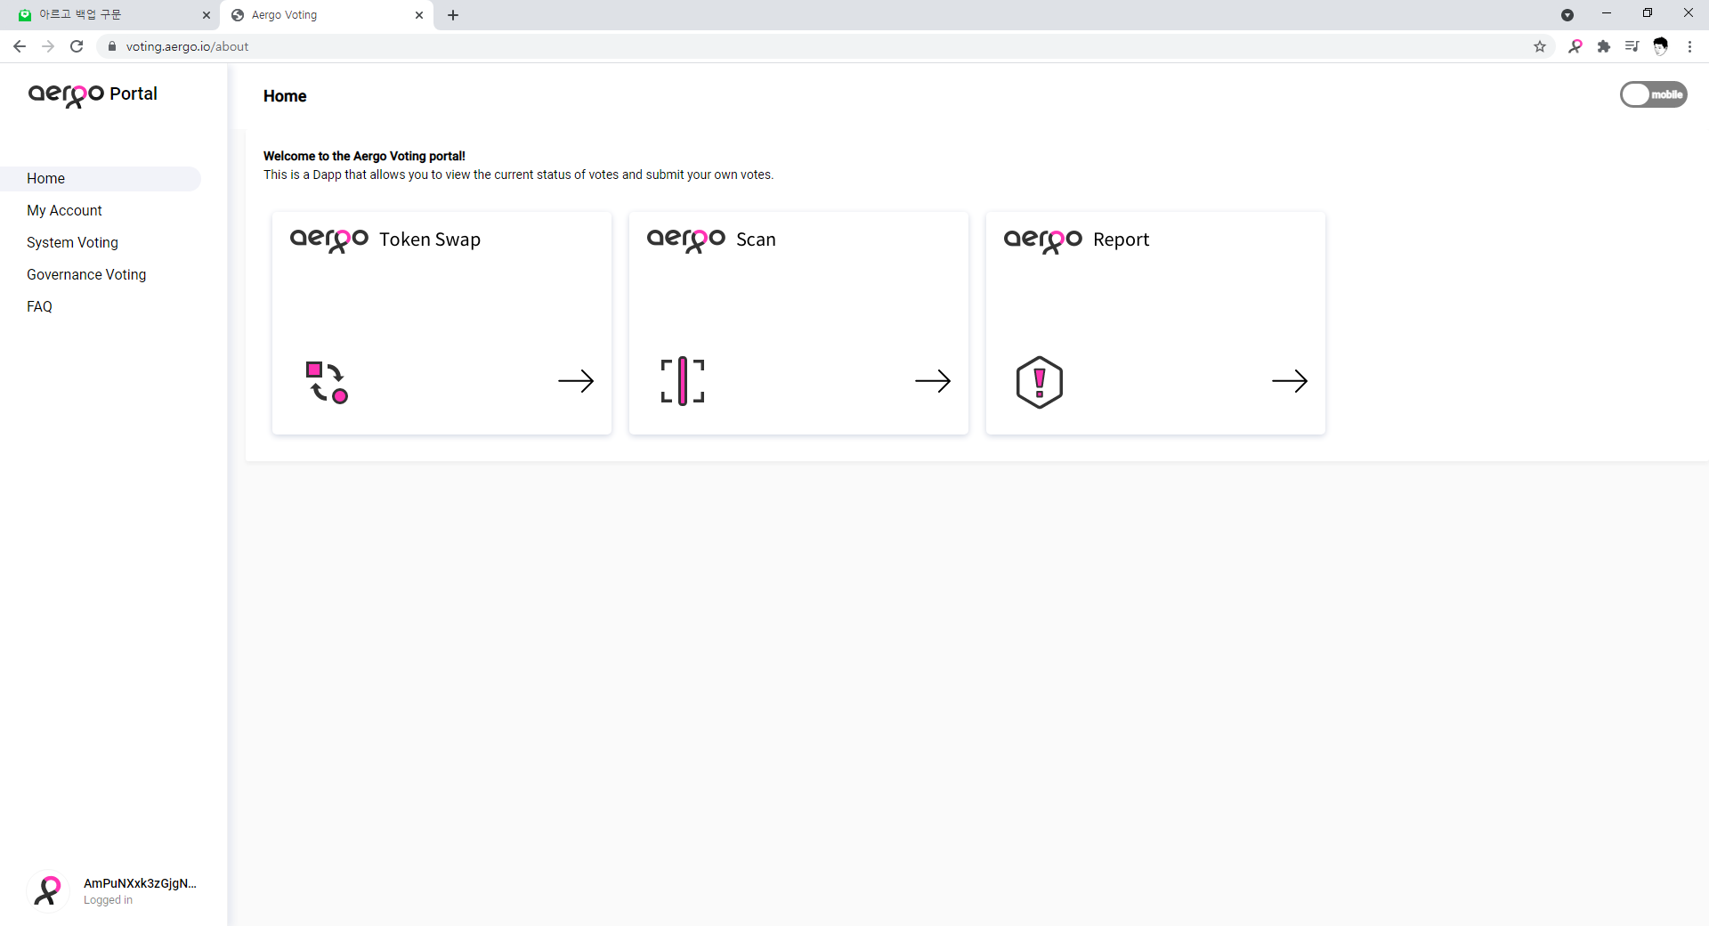Click the Dapp description sentence
Viewport: 1709px width, 926px height.
[518, 175]
